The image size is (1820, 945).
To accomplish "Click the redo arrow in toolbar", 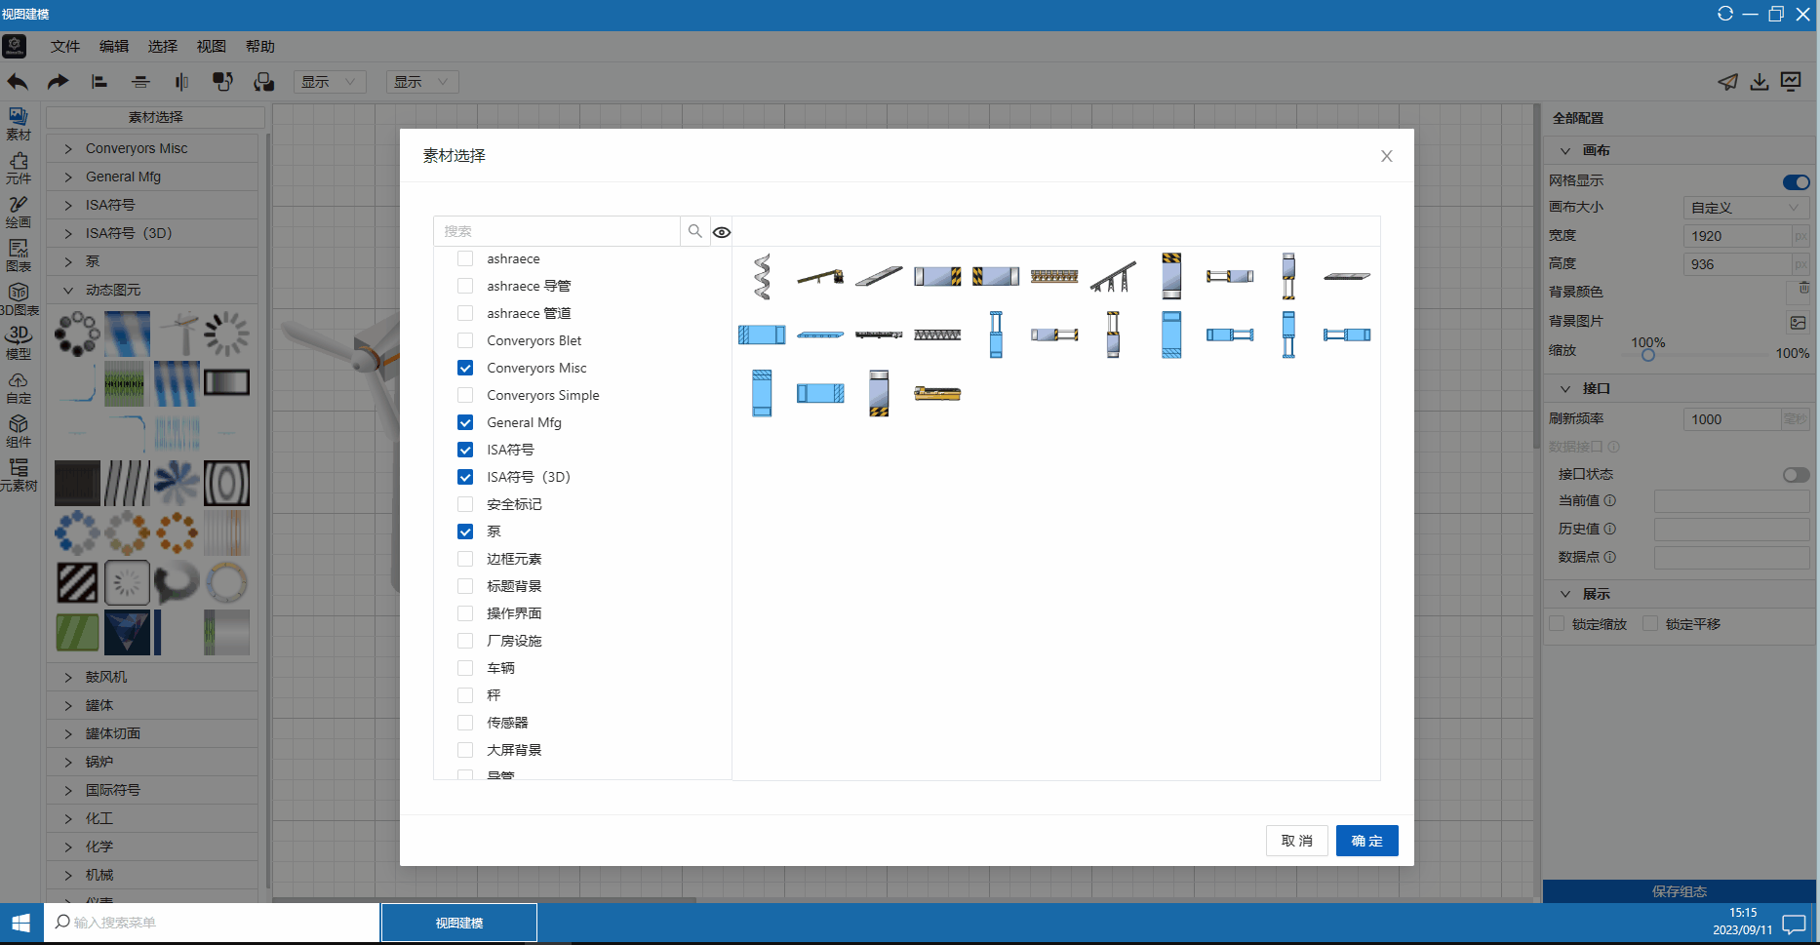I will pyautogui.click(x=59, y=82).
